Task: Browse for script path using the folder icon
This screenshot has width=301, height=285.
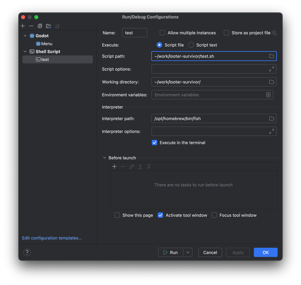Action: [271, 56]
